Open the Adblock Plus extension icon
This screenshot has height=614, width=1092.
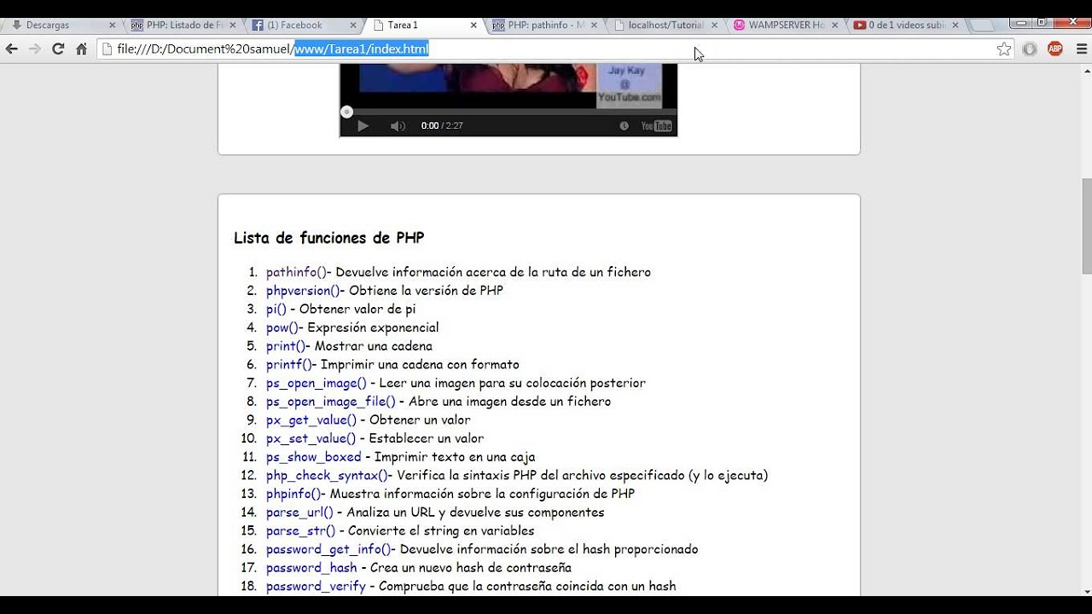tap(1055, 49)
